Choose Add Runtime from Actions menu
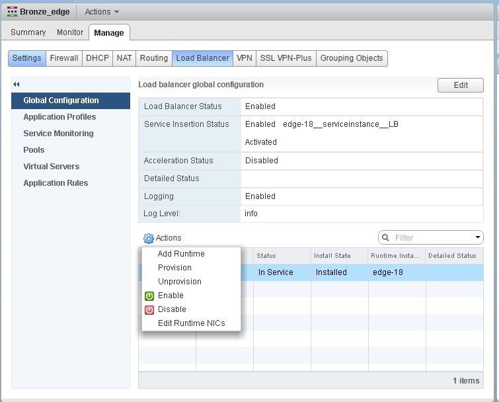Image resolution: width=499 pixels, height=402 pixels. (191, 254)
